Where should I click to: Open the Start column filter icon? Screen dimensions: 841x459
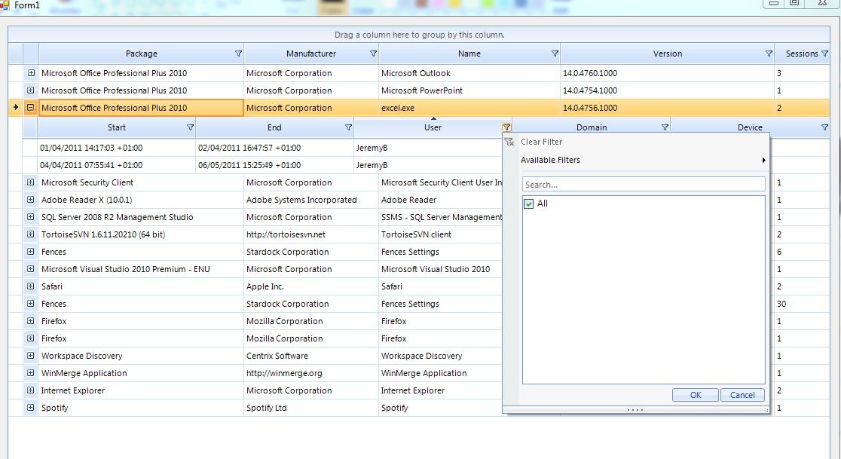coord(190,127)
